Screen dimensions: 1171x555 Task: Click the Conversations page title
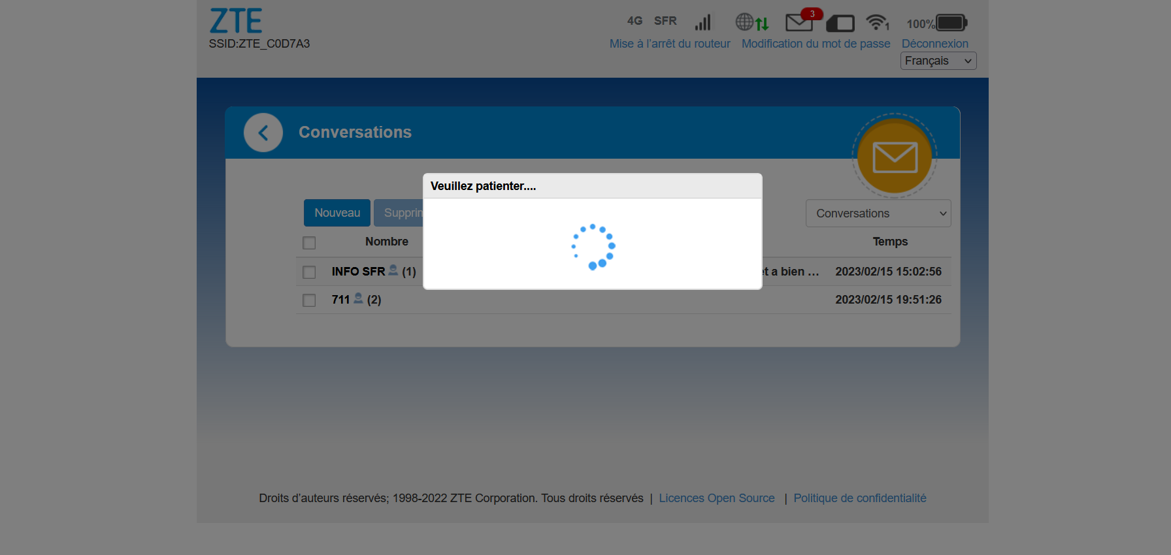click(355, 132)
